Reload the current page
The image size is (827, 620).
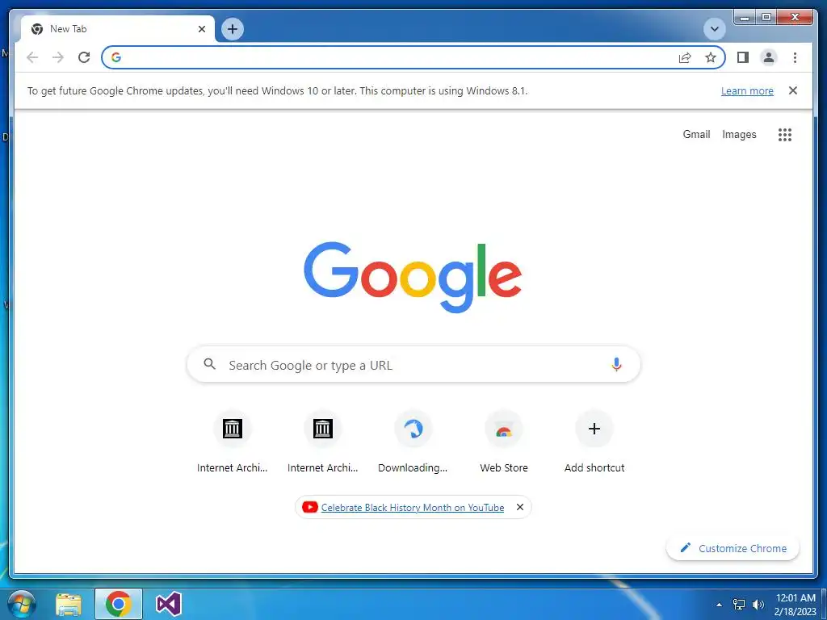[x=84, y=57]
